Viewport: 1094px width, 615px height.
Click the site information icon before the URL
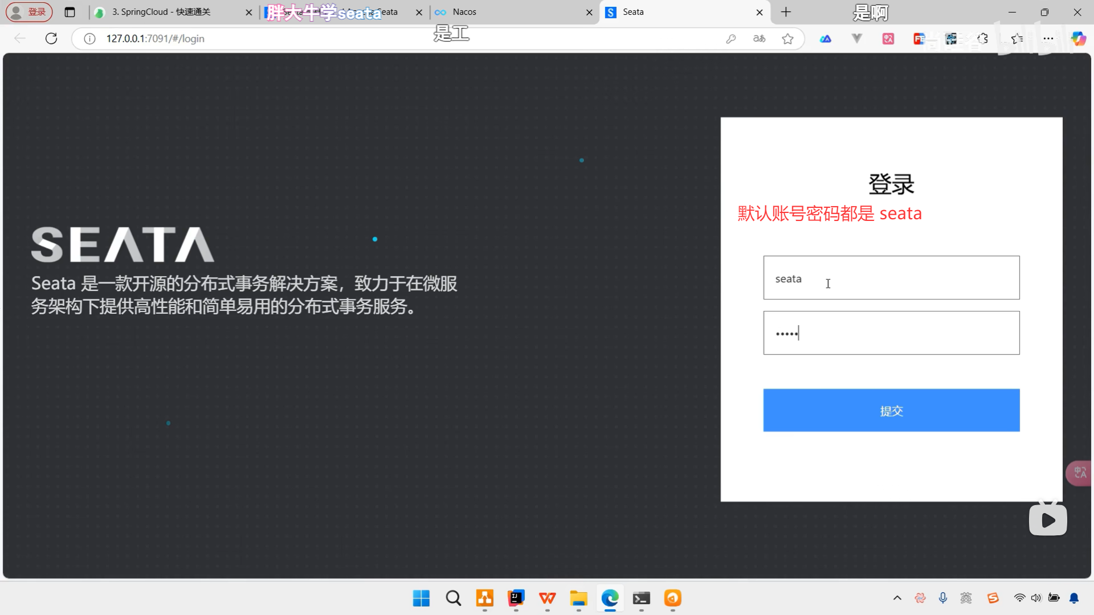[89, 39]
